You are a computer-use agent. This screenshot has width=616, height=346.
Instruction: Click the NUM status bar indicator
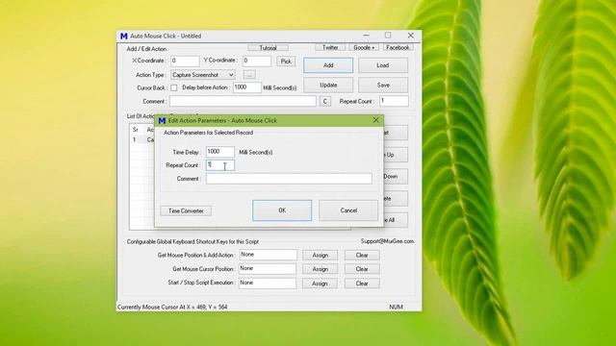point(396,307)
